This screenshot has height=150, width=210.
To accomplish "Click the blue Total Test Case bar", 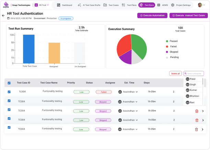I will [x=29, y=49].
